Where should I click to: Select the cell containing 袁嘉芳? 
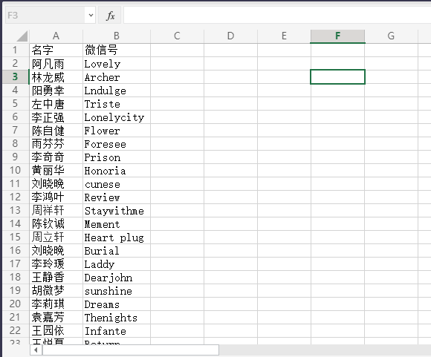click(56, 317)
